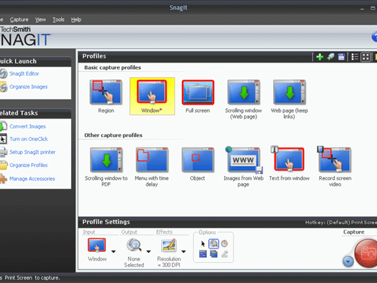The image size is (377, 283).
Task: Click the SnagIt Editor swirl icon
Action: (x=4, y=74)
